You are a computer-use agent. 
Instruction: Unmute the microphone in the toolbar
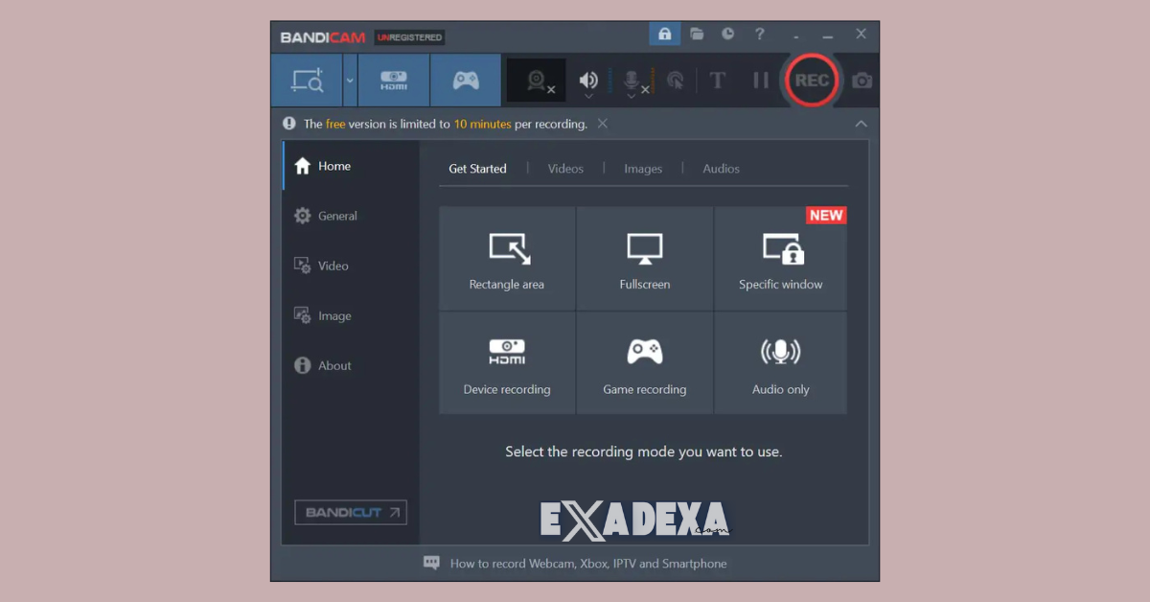pos(632,81)
